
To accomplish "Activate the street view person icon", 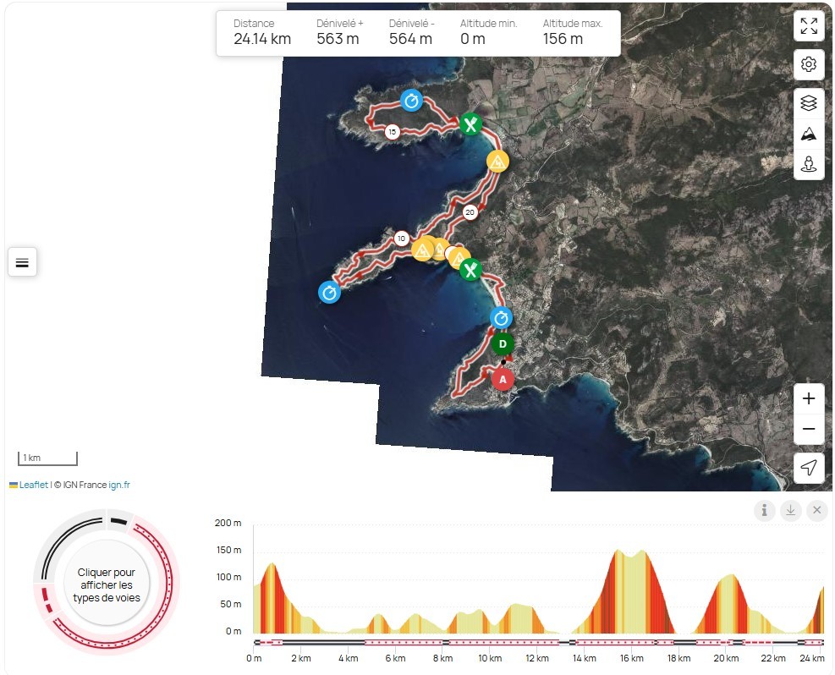I will (x=809, y=164).
